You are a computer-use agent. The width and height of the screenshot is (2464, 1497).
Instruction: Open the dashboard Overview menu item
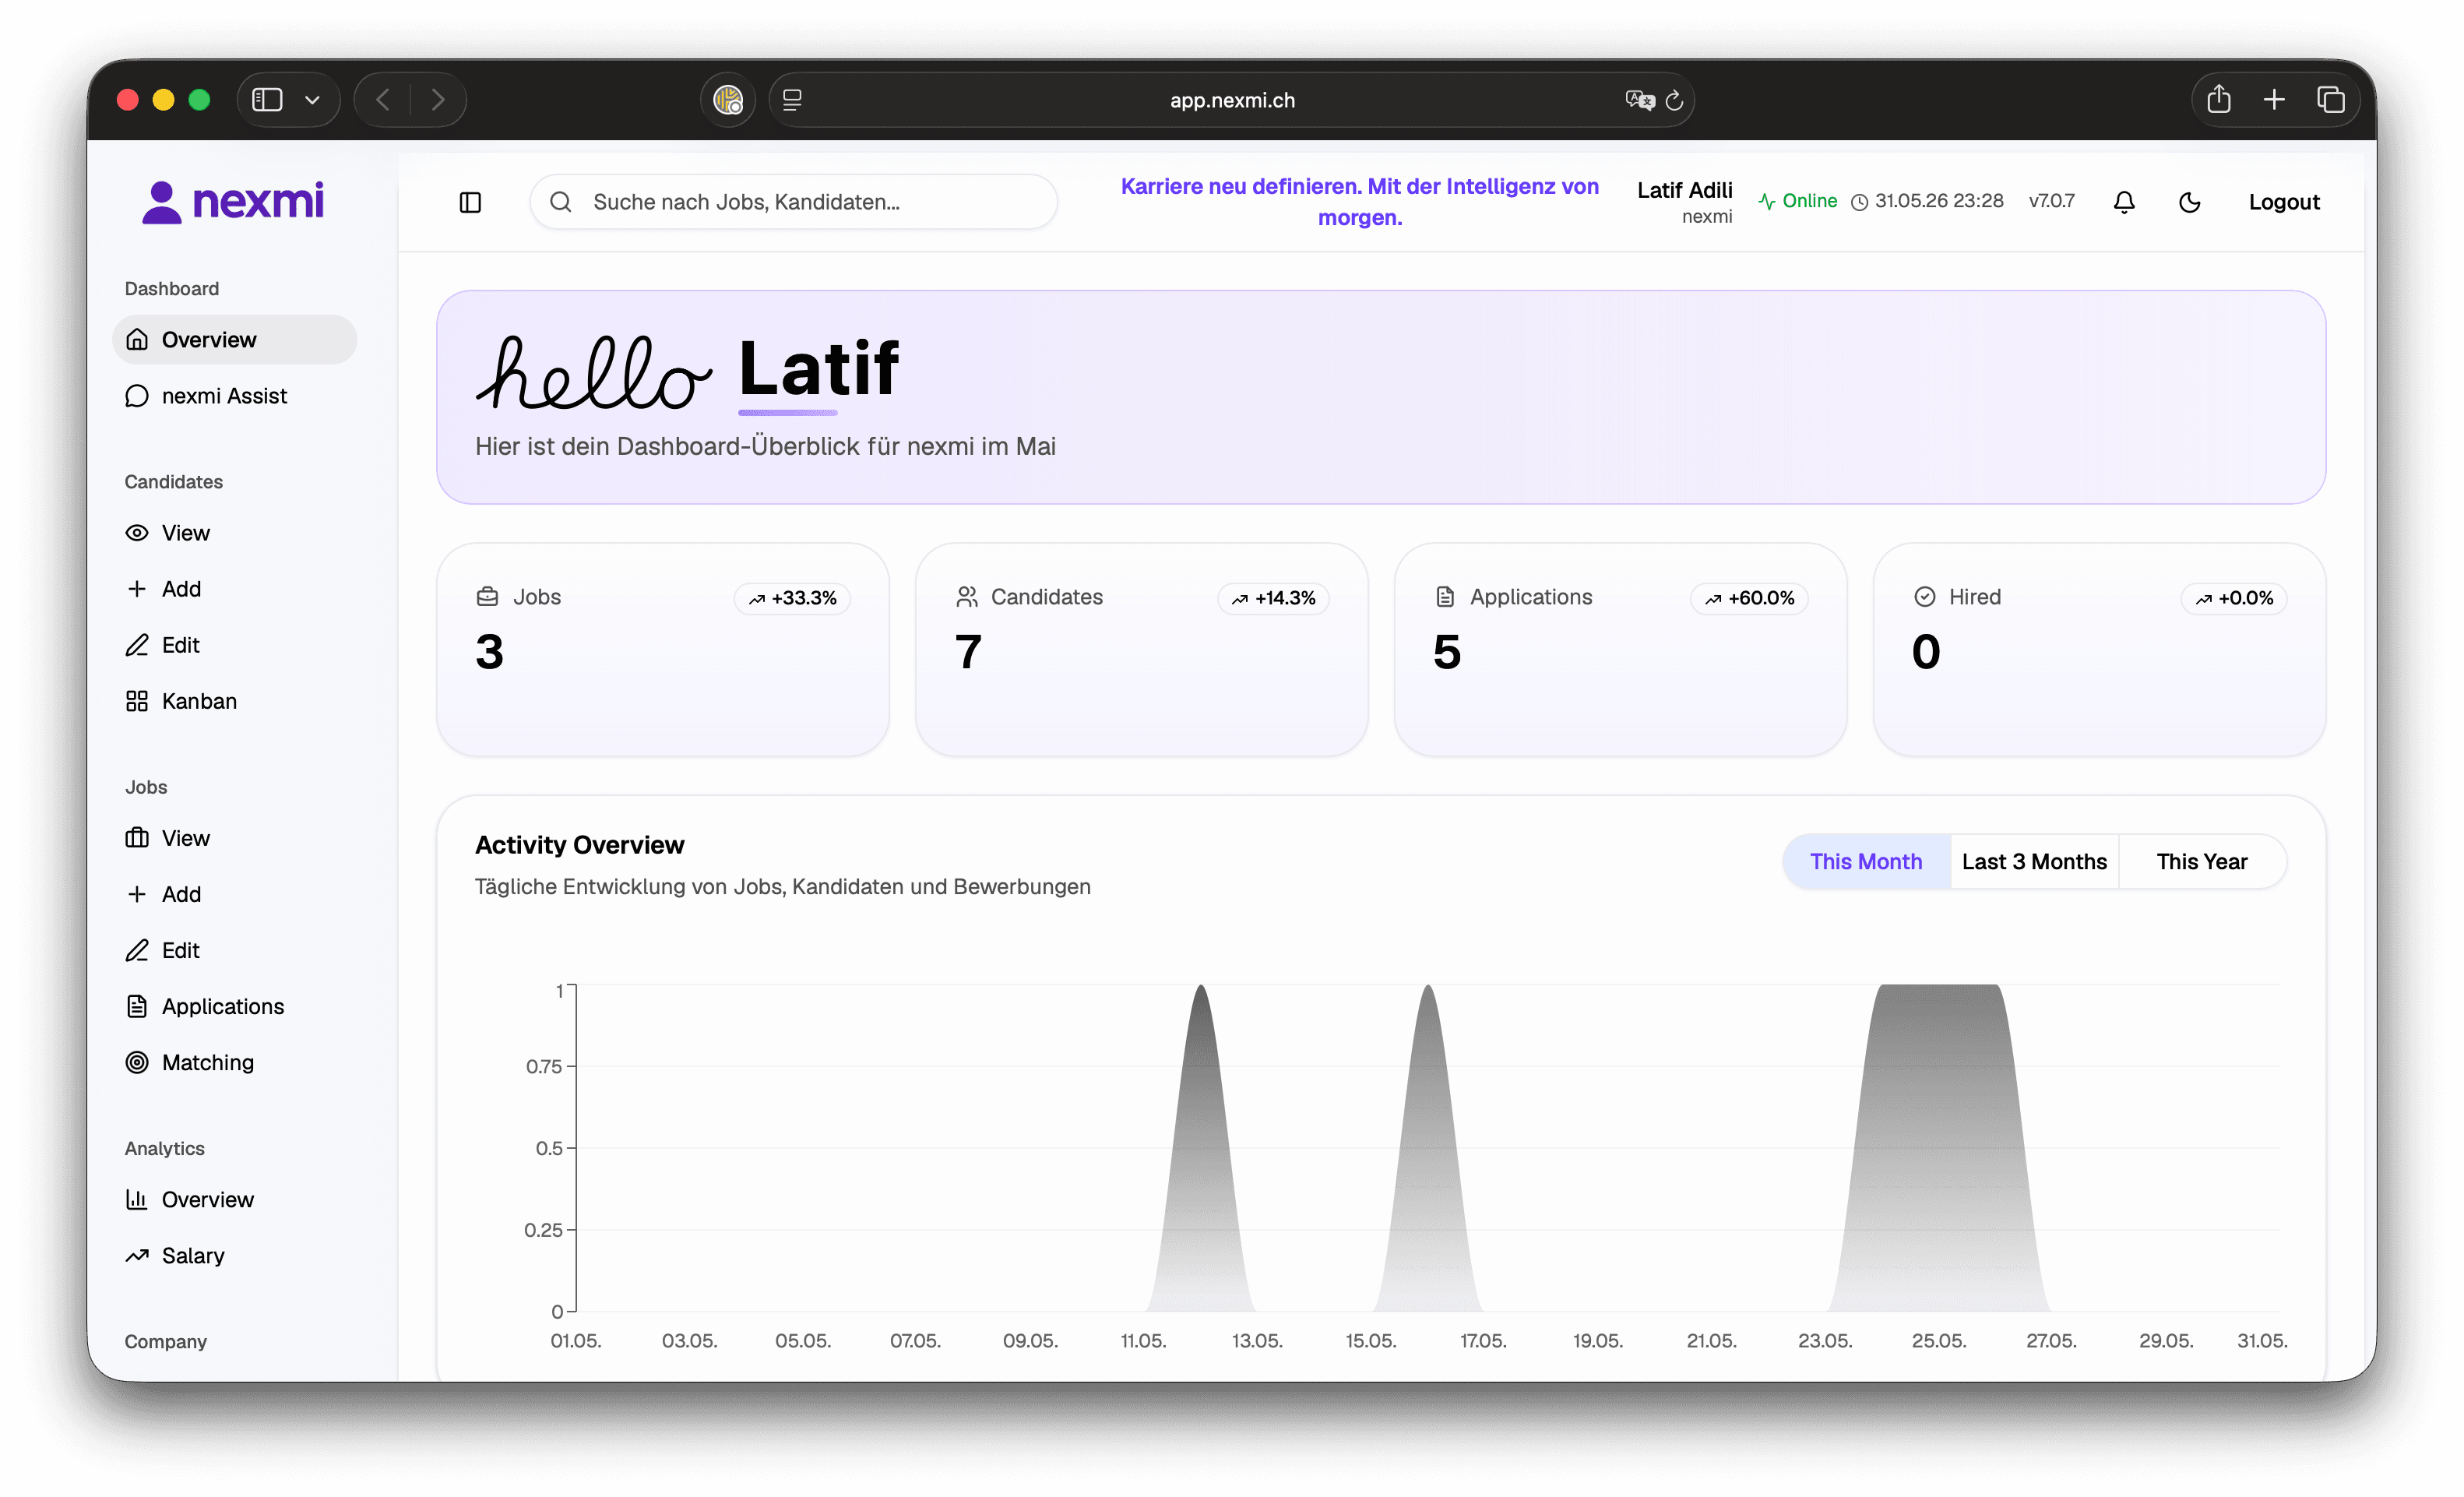(x=234, y=339)
